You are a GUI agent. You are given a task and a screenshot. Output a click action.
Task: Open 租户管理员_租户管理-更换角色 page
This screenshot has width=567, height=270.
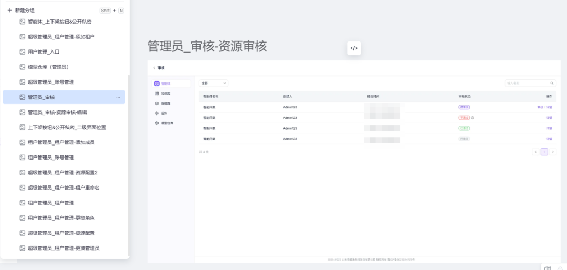(61, 218)
